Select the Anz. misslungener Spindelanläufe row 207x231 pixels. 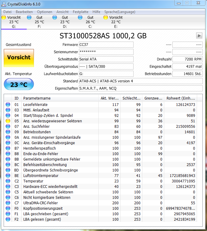pos(100,137)
